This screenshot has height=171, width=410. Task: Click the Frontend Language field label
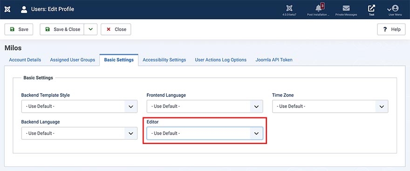click(166, 95)
